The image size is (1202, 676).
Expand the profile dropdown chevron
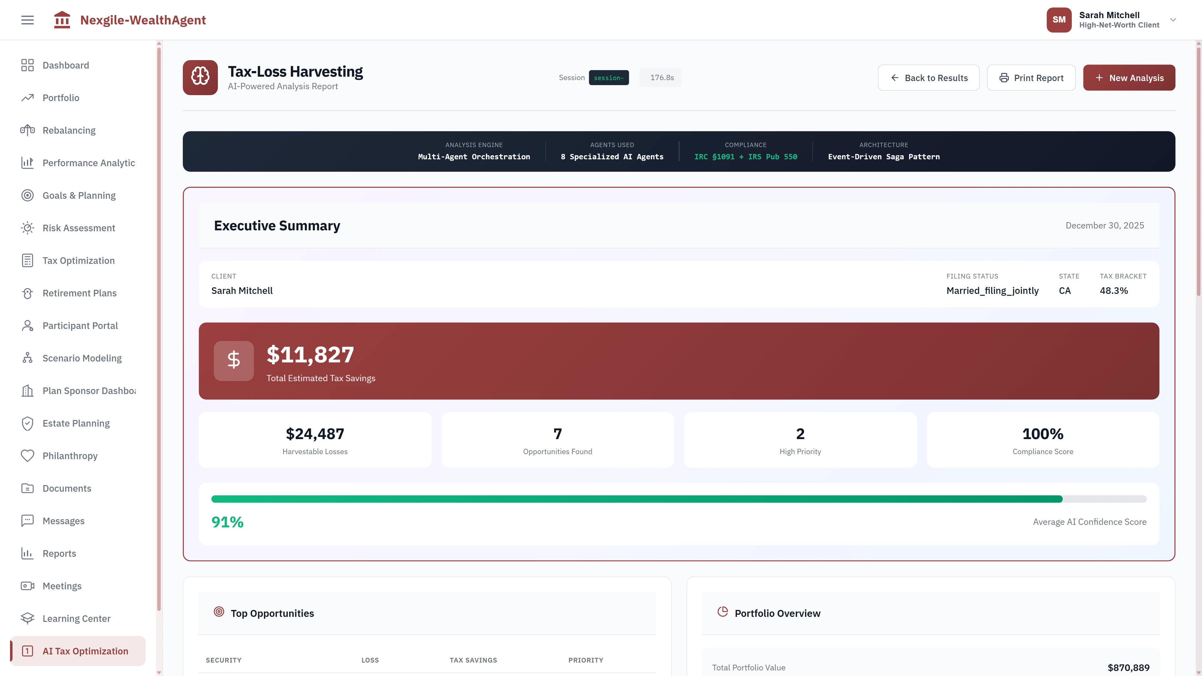click(1173, 20)
